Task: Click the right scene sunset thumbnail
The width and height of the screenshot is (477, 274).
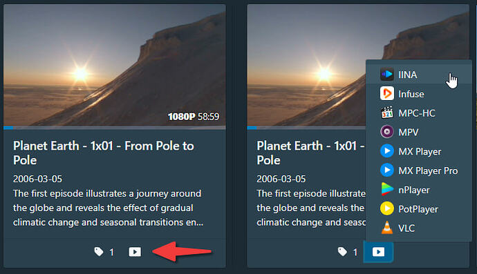Action: (x=306, y=65)
